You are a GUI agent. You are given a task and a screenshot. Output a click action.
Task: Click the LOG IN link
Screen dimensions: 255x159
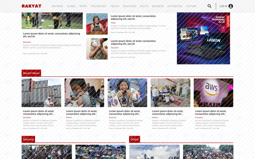pyautogui.click(x=223, y=6)
